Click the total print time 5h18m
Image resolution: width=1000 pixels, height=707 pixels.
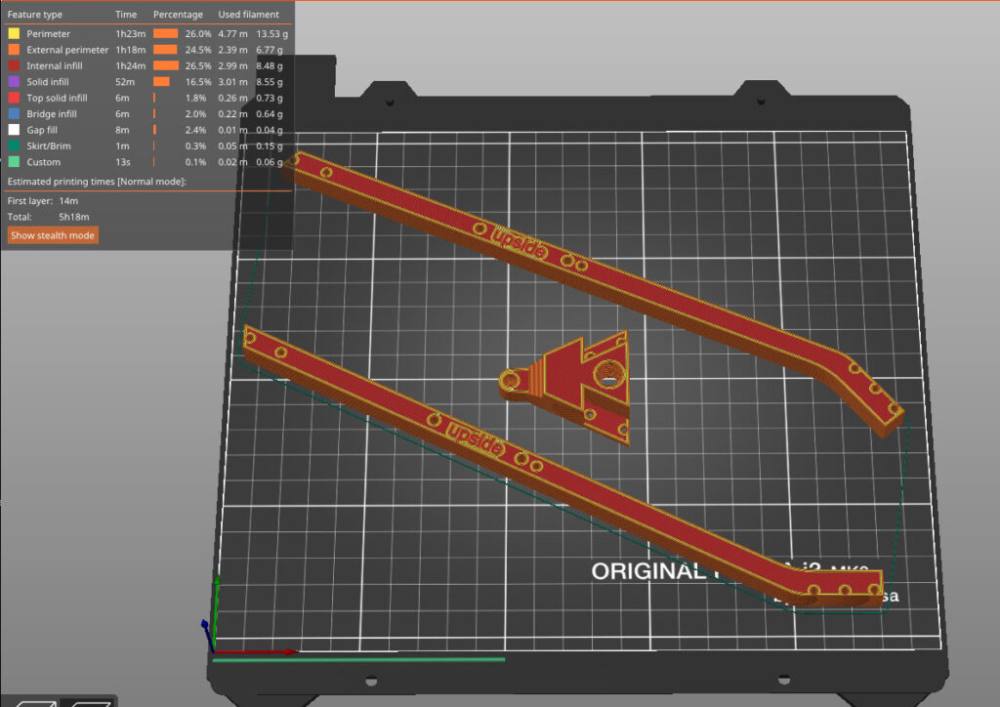[74, 217]
